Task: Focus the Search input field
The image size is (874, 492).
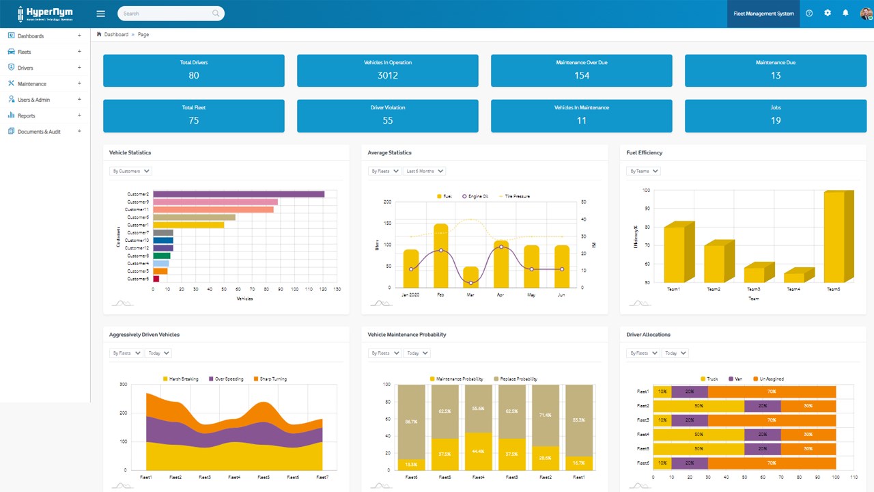Action: (x=171, y=14)
